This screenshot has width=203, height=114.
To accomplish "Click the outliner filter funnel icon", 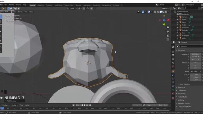I will pyautogui.click(x=202, y=9).
